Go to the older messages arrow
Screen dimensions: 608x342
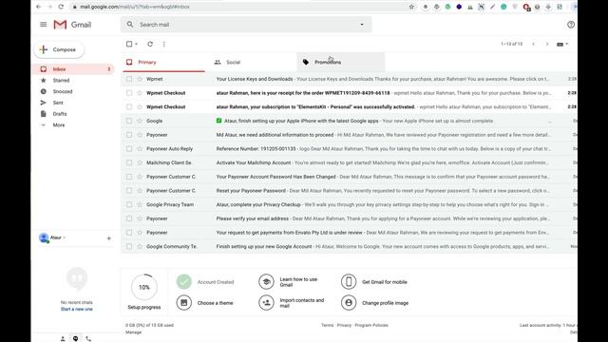(x=547, y=44)
